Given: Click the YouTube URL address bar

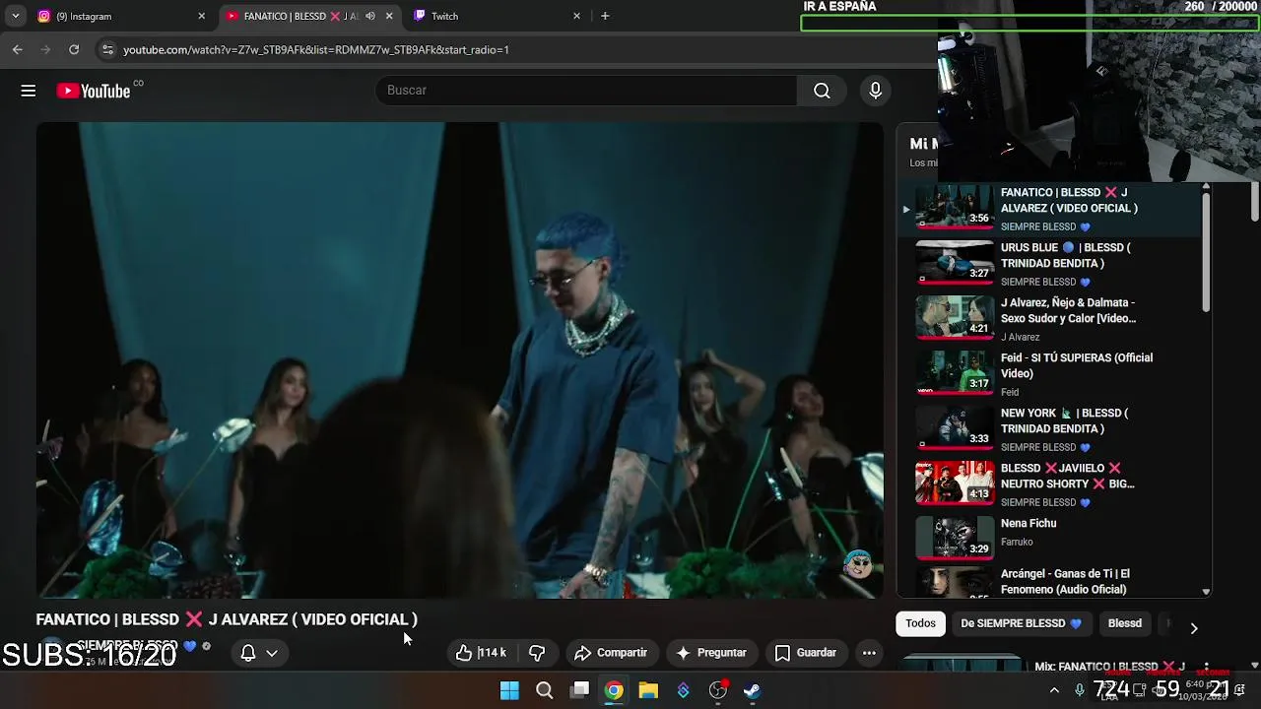Looking at the screenshot, I should coord(315,49).
